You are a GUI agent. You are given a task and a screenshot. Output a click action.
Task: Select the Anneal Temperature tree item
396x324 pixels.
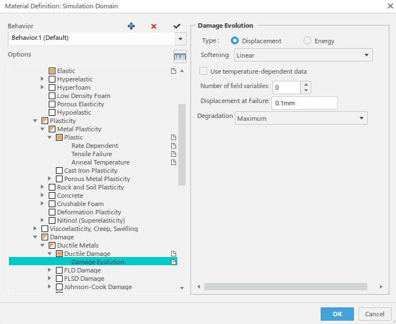[x=100, y=162]
